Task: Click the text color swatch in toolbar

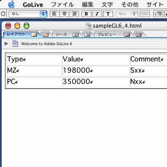Action: coord(145,14)
